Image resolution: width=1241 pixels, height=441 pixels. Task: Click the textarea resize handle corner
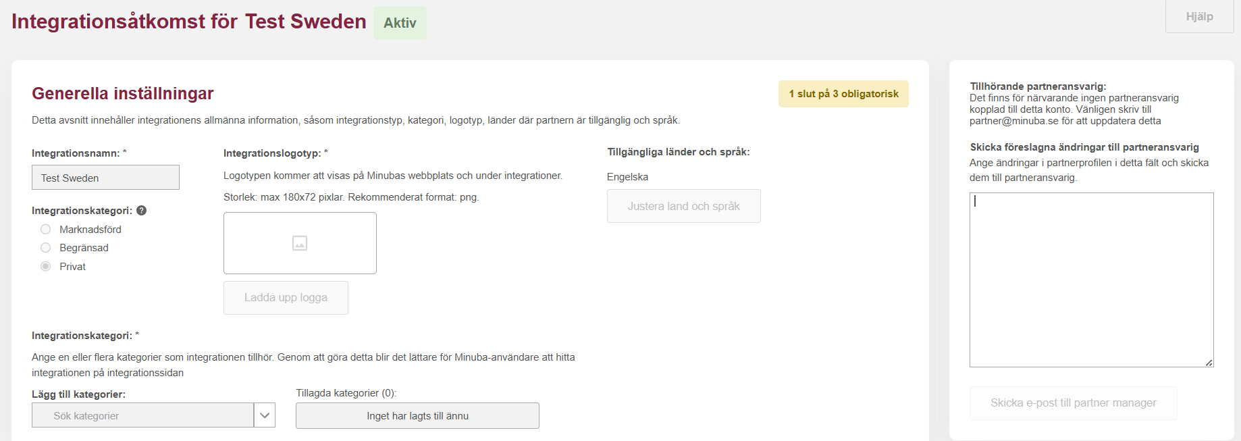(1209, 363)
